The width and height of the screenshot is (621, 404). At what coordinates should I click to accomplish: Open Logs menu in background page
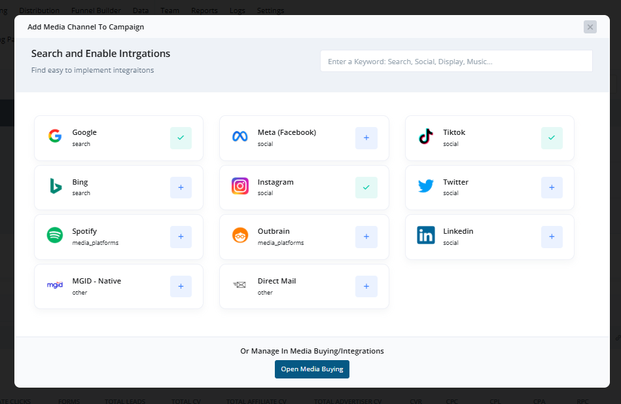pyautogui.click(x=238, y=10)
